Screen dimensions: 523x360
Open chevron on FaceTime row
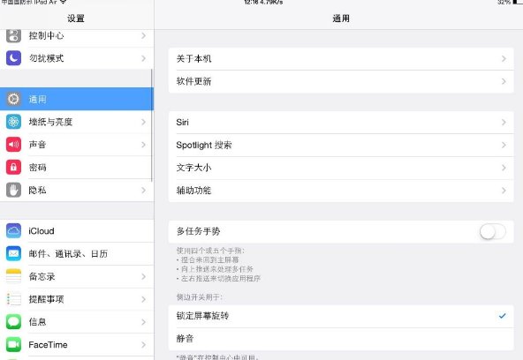pyautogui.click(x=144, y=345)
